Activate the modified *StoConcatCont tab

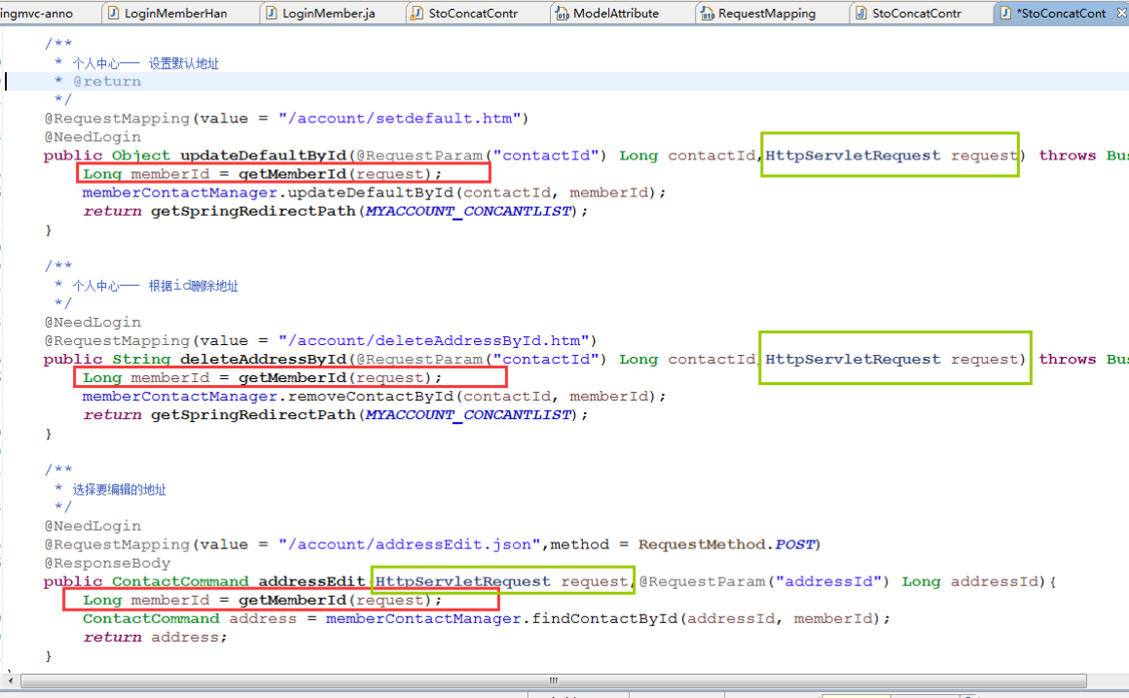pos(1060,13)
